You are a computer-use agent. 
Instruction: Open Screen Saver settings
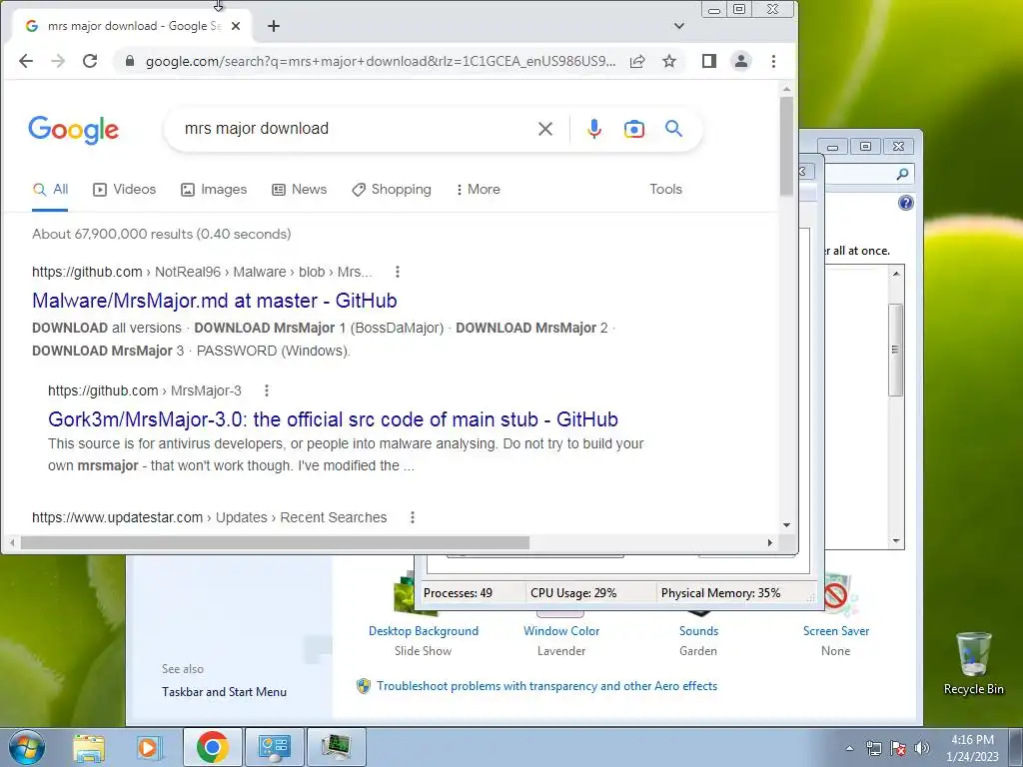(x=836, y=631)
